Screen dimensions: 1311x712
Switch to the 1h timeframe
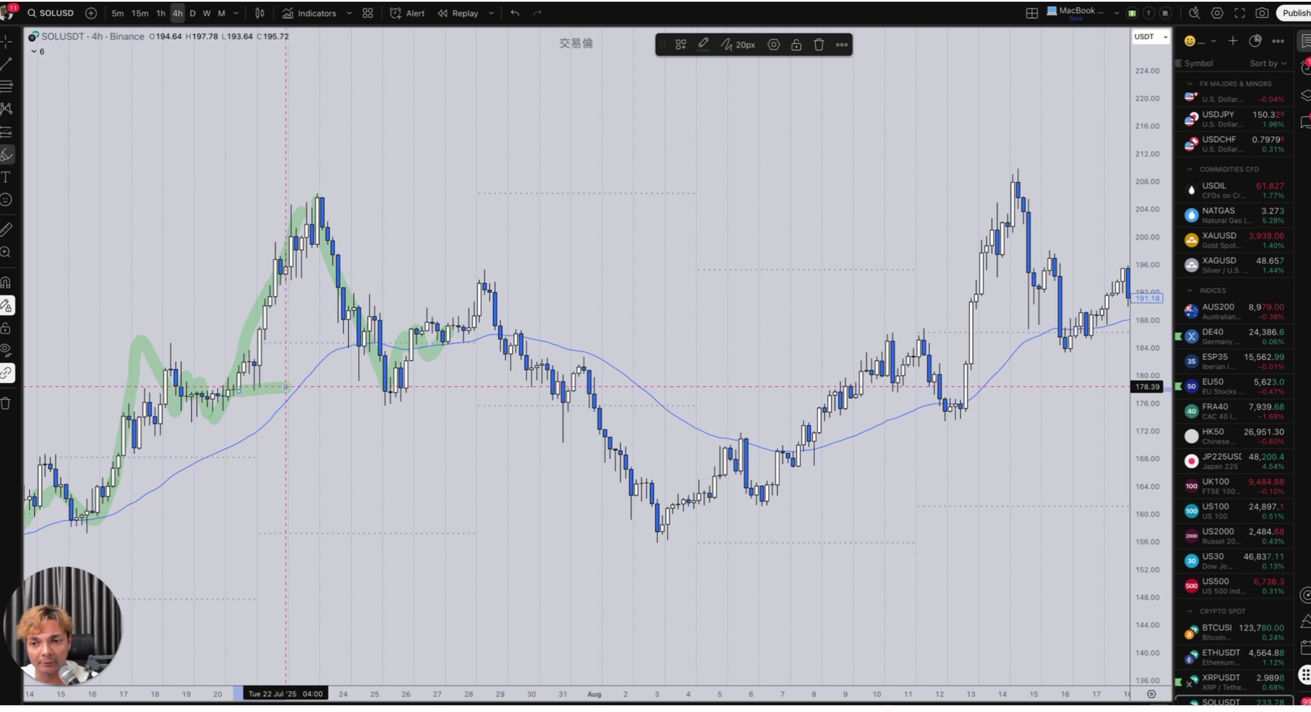(x=161, y=13)
